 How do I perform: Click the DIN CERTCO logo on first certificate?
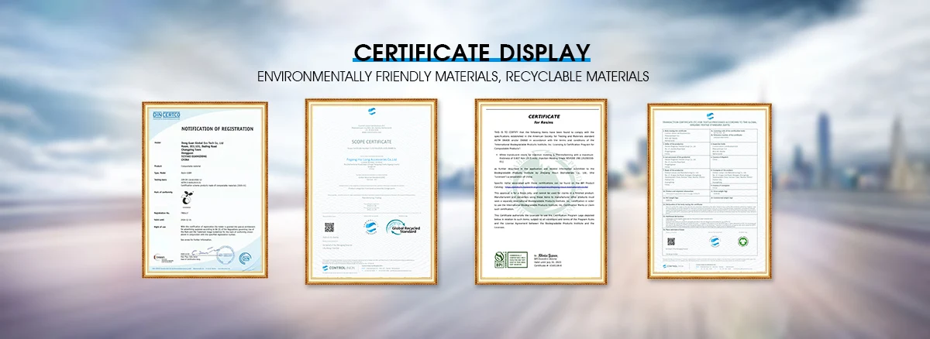point(166,115)
